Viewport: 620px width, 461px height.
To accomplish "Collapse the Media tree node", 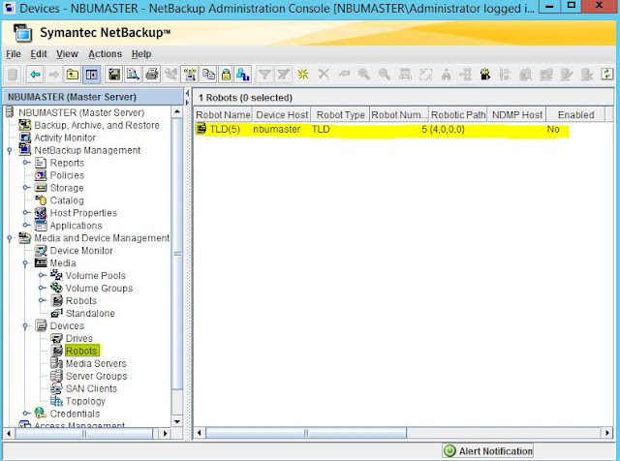I will [x=25, y=263].
